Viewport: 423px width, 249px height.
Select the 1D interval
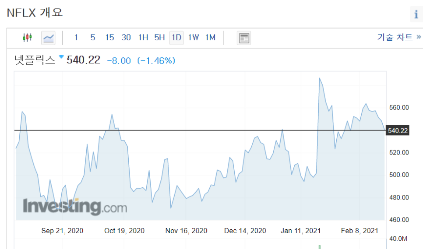pyautogui.click(x=176, y=38)
